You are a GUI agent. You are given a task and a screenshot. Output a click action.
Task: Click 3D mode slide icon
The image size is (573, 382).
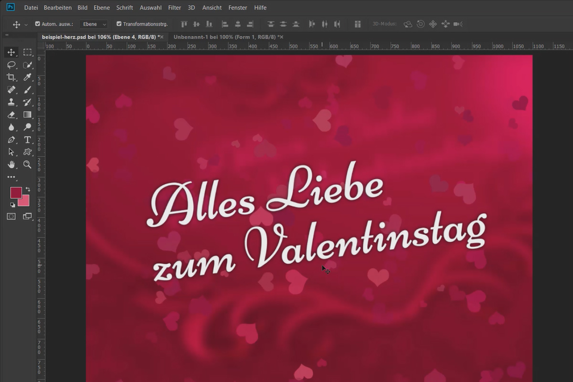point(446,24)
